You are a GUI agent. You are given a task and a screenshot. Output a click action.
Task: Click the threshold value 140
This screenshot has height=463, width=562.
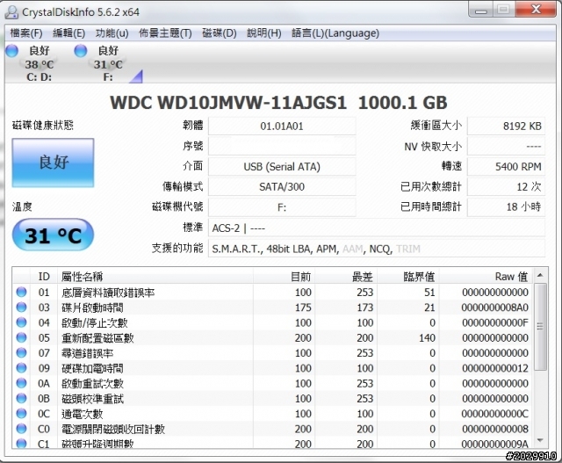(427, 338)
